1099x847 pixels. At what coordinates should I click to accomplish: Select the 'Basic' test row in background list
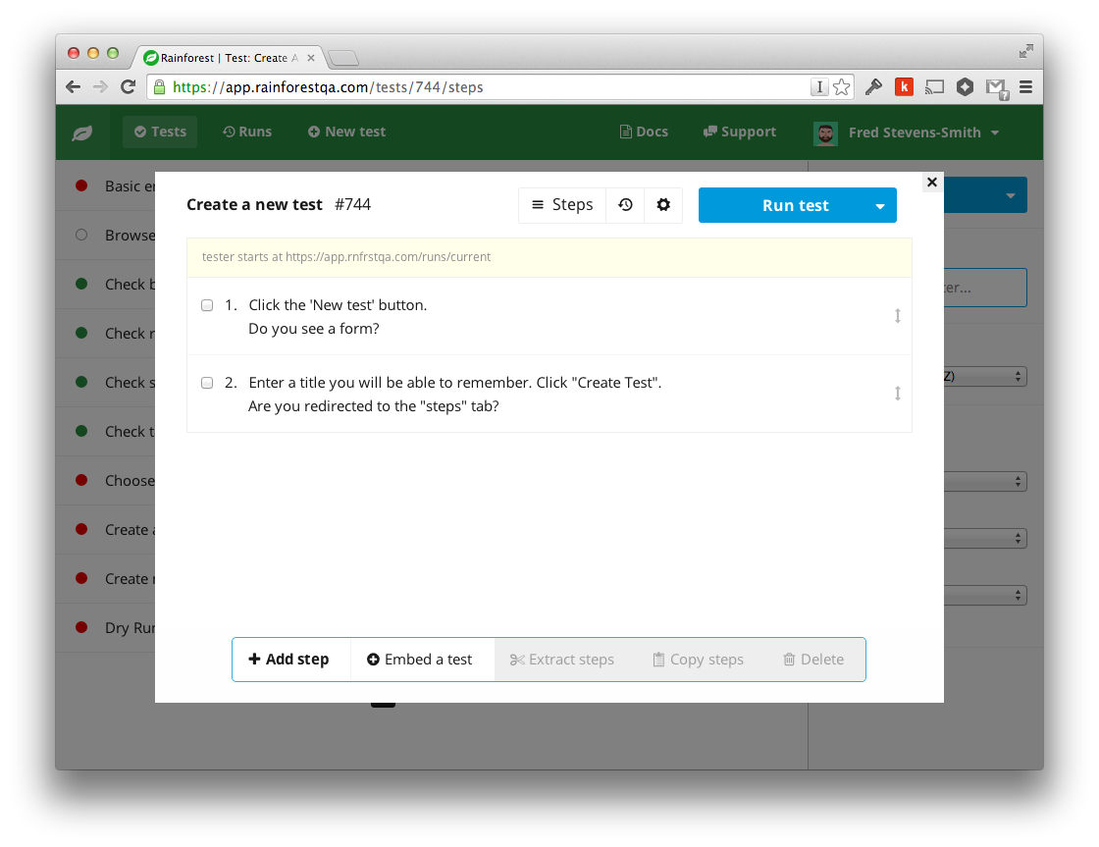[105, 186]
